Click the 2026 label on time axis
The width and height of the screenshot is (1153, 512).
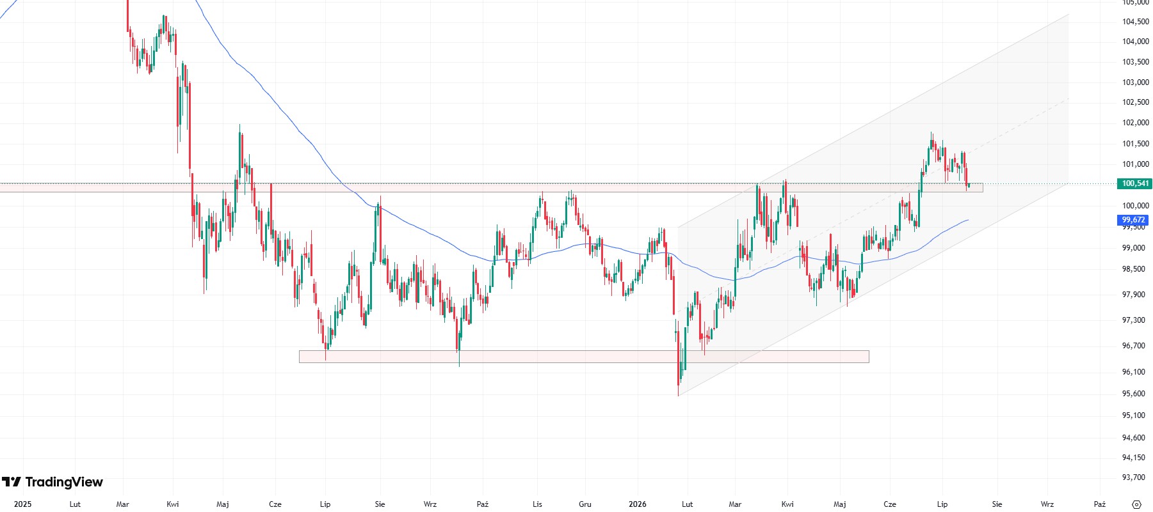click(638, 504)
